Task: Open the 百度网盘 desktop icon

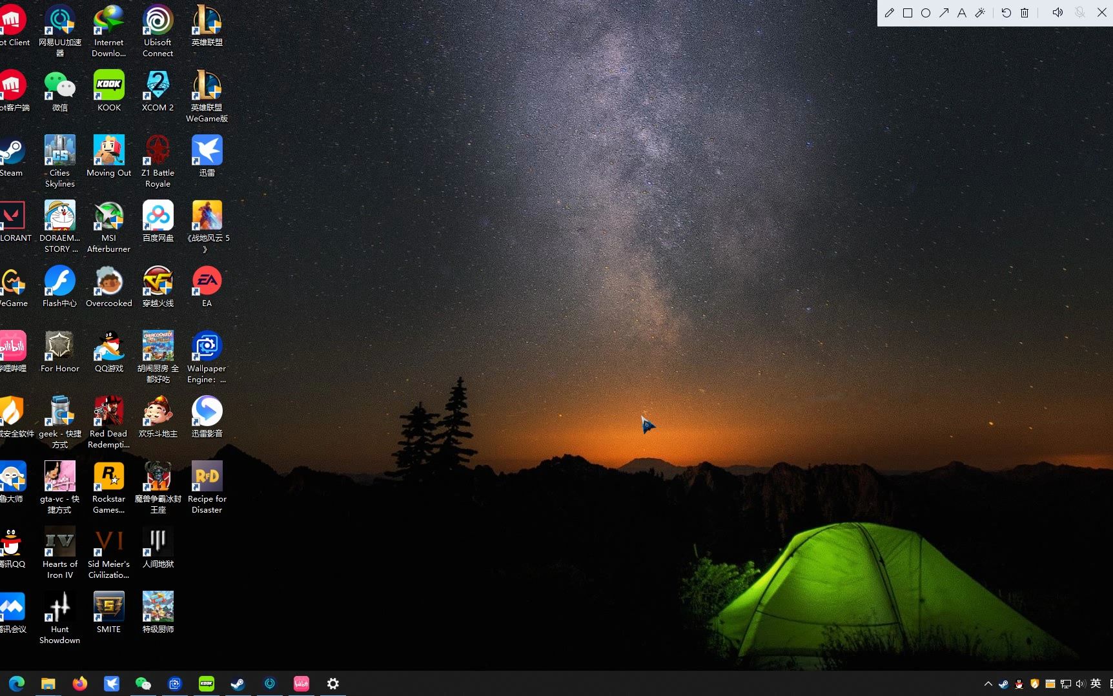Action: click(x=158, y=221)
